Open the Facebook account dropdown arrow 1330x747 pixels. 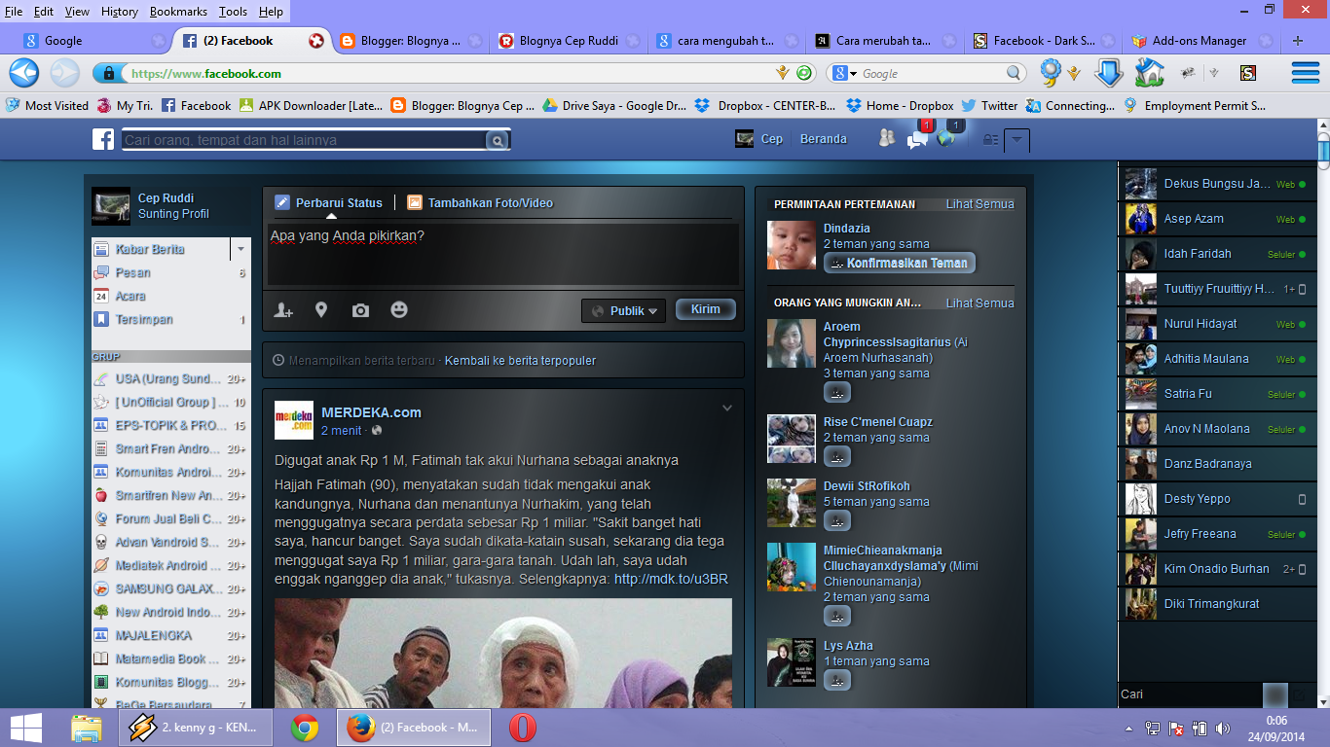pos(1016,141)
